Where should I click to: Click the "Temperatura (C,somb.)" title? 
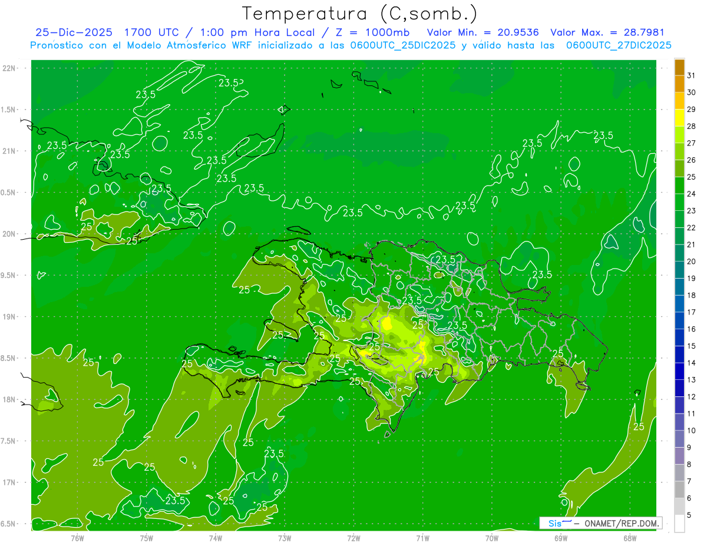[x=361, y=13]
